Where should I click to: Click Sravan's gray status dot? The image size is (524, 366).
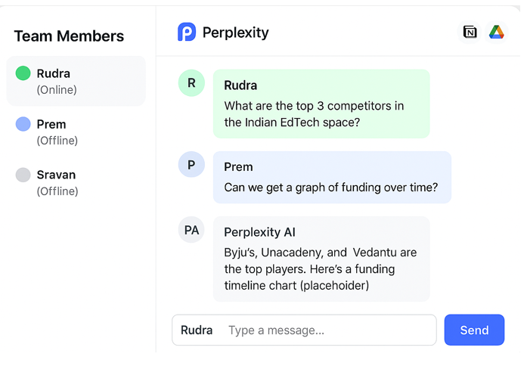pyautogui.click(x=23, y=175)
